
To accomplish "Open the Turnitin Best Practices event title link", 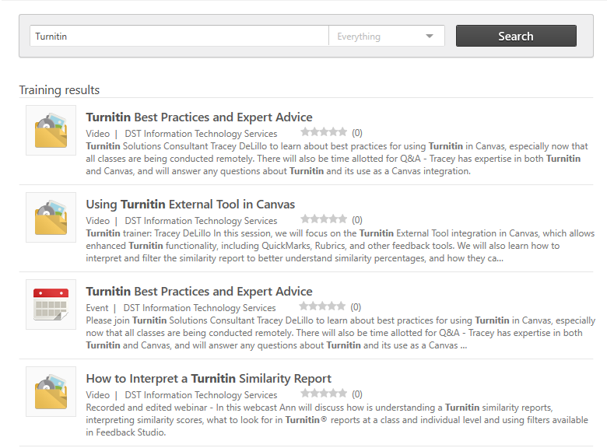I will coord(199,292).
